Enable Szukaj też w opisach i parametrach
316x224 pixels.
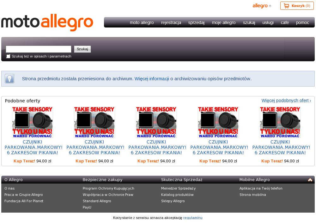pos(8,56)
